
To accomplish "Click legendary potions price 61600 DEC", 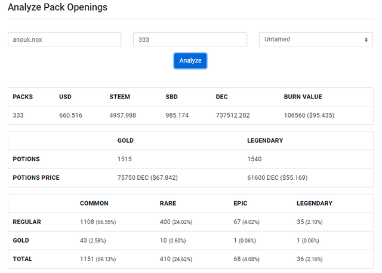I will pos(278,177).
